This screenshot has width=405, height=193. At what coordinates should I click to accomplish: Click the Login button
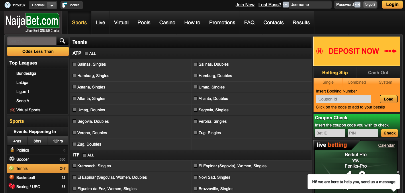(x=392, y=5)
